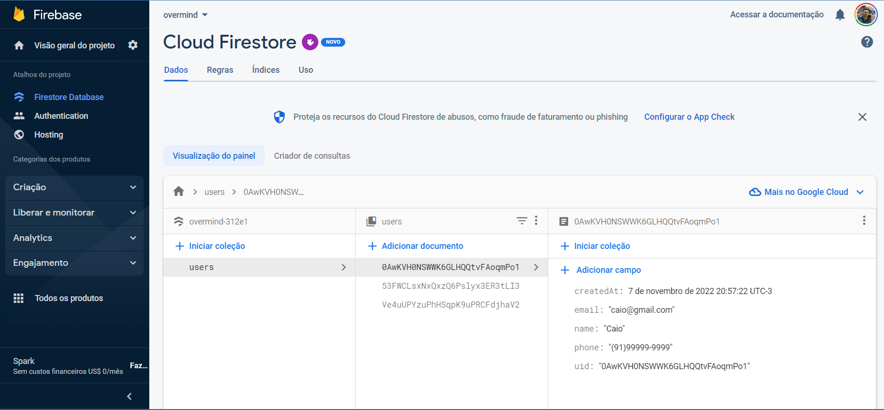
Task: Select Criador de consultas view
Action: (x=312, y=156)
